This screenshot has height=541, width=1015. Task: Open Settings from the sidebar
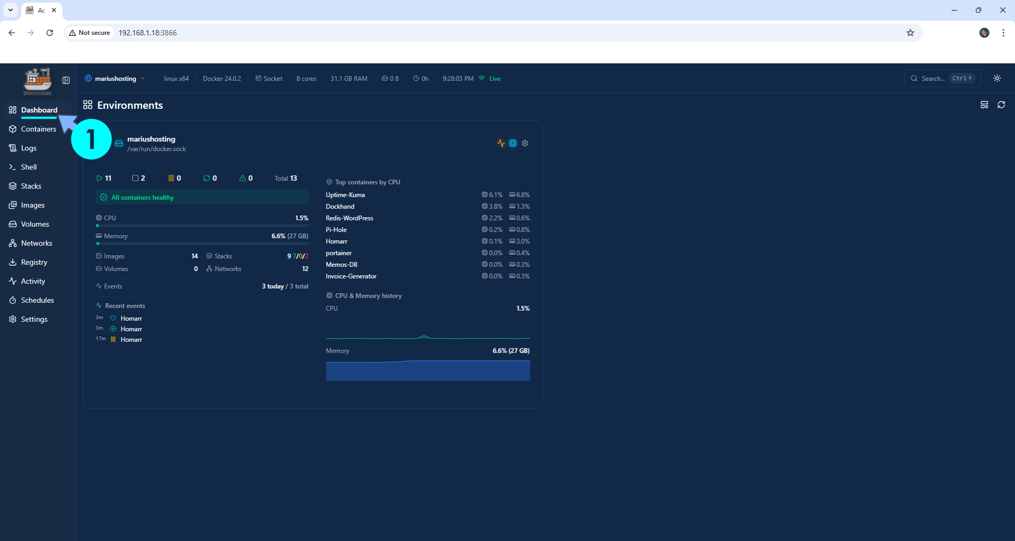(x=34, y=319)
